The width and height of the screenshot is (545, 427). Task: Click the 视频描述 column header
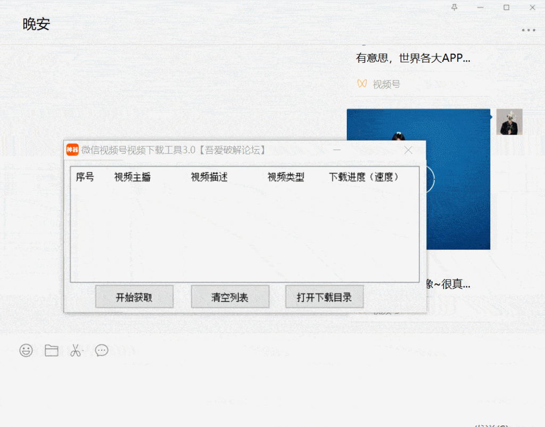209,177
